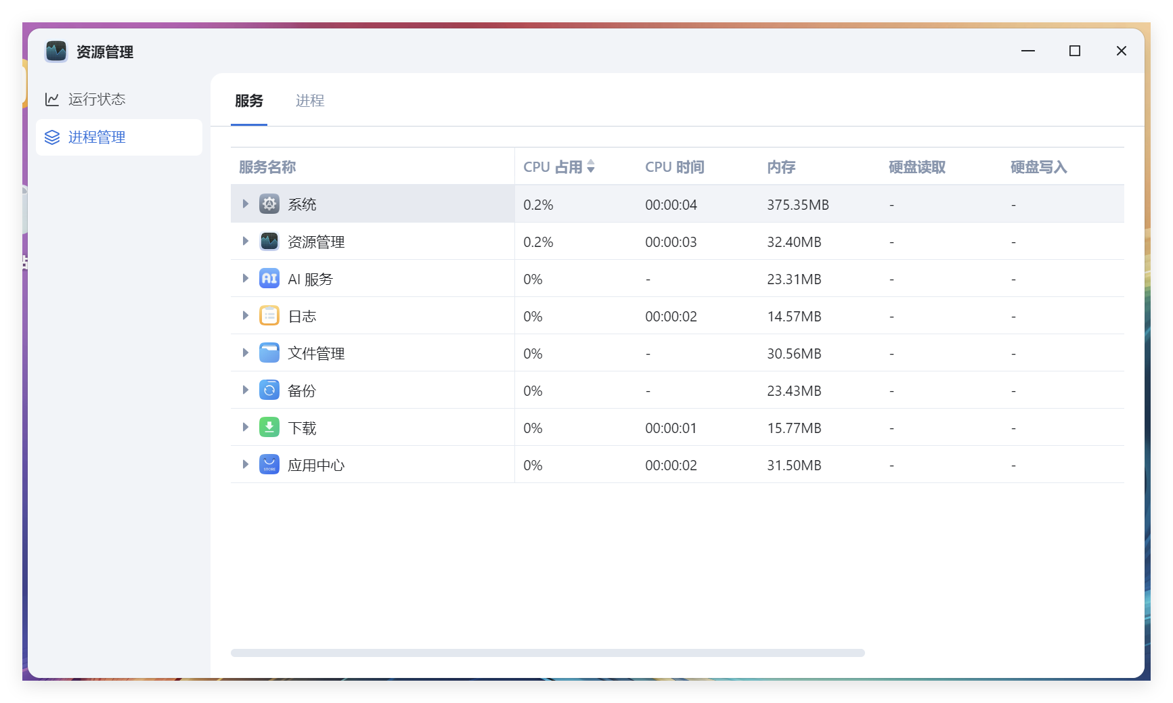
Task: Select the AI 服务 name
Action: coord(311,279)
